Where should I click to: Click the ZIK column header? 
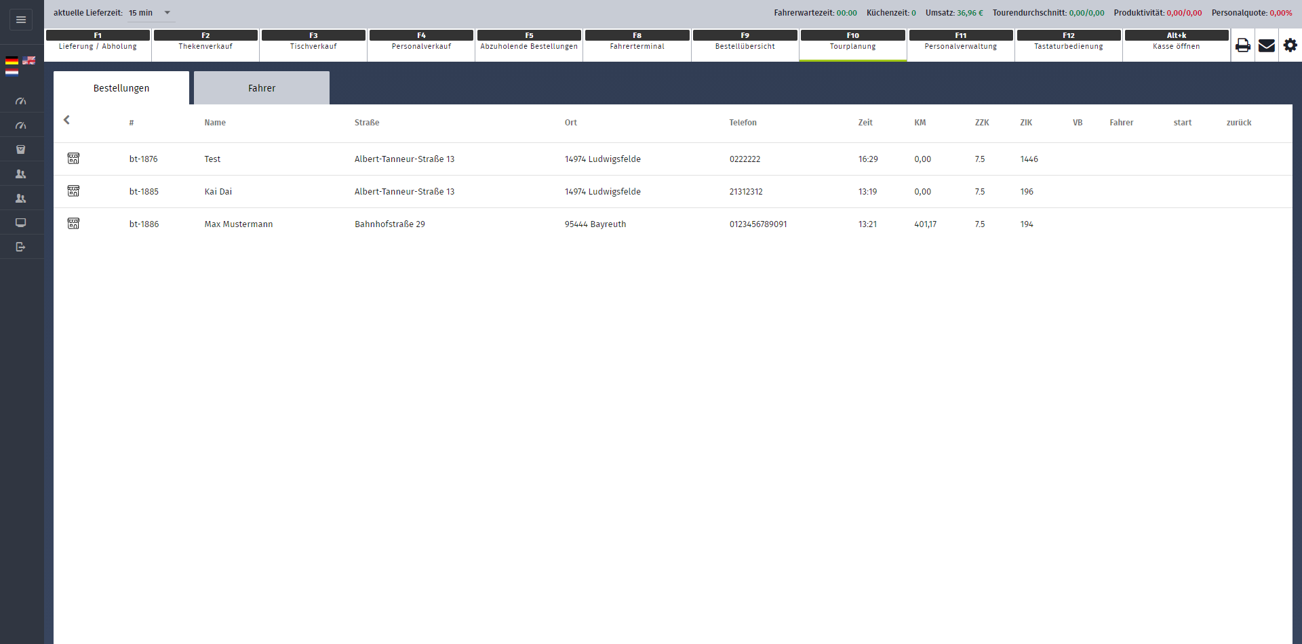coord(1026,123)
